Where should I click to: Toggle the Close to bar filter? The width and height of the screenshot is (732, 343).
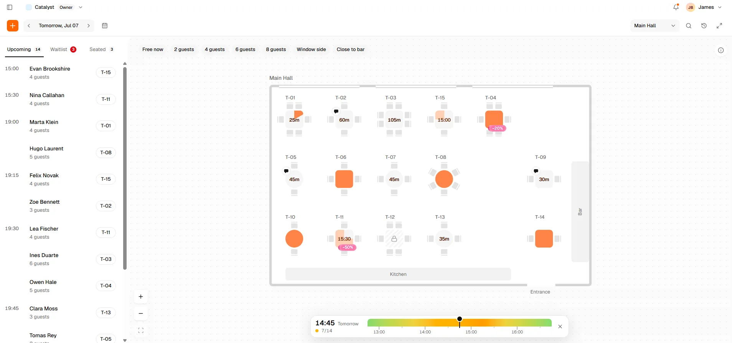click(x=351, y=49)
